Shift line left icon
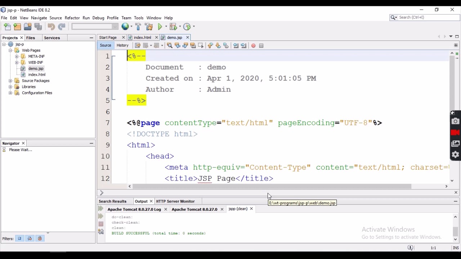Image resolution: width=461 pixels, height=259 pixels. (236, 45)
